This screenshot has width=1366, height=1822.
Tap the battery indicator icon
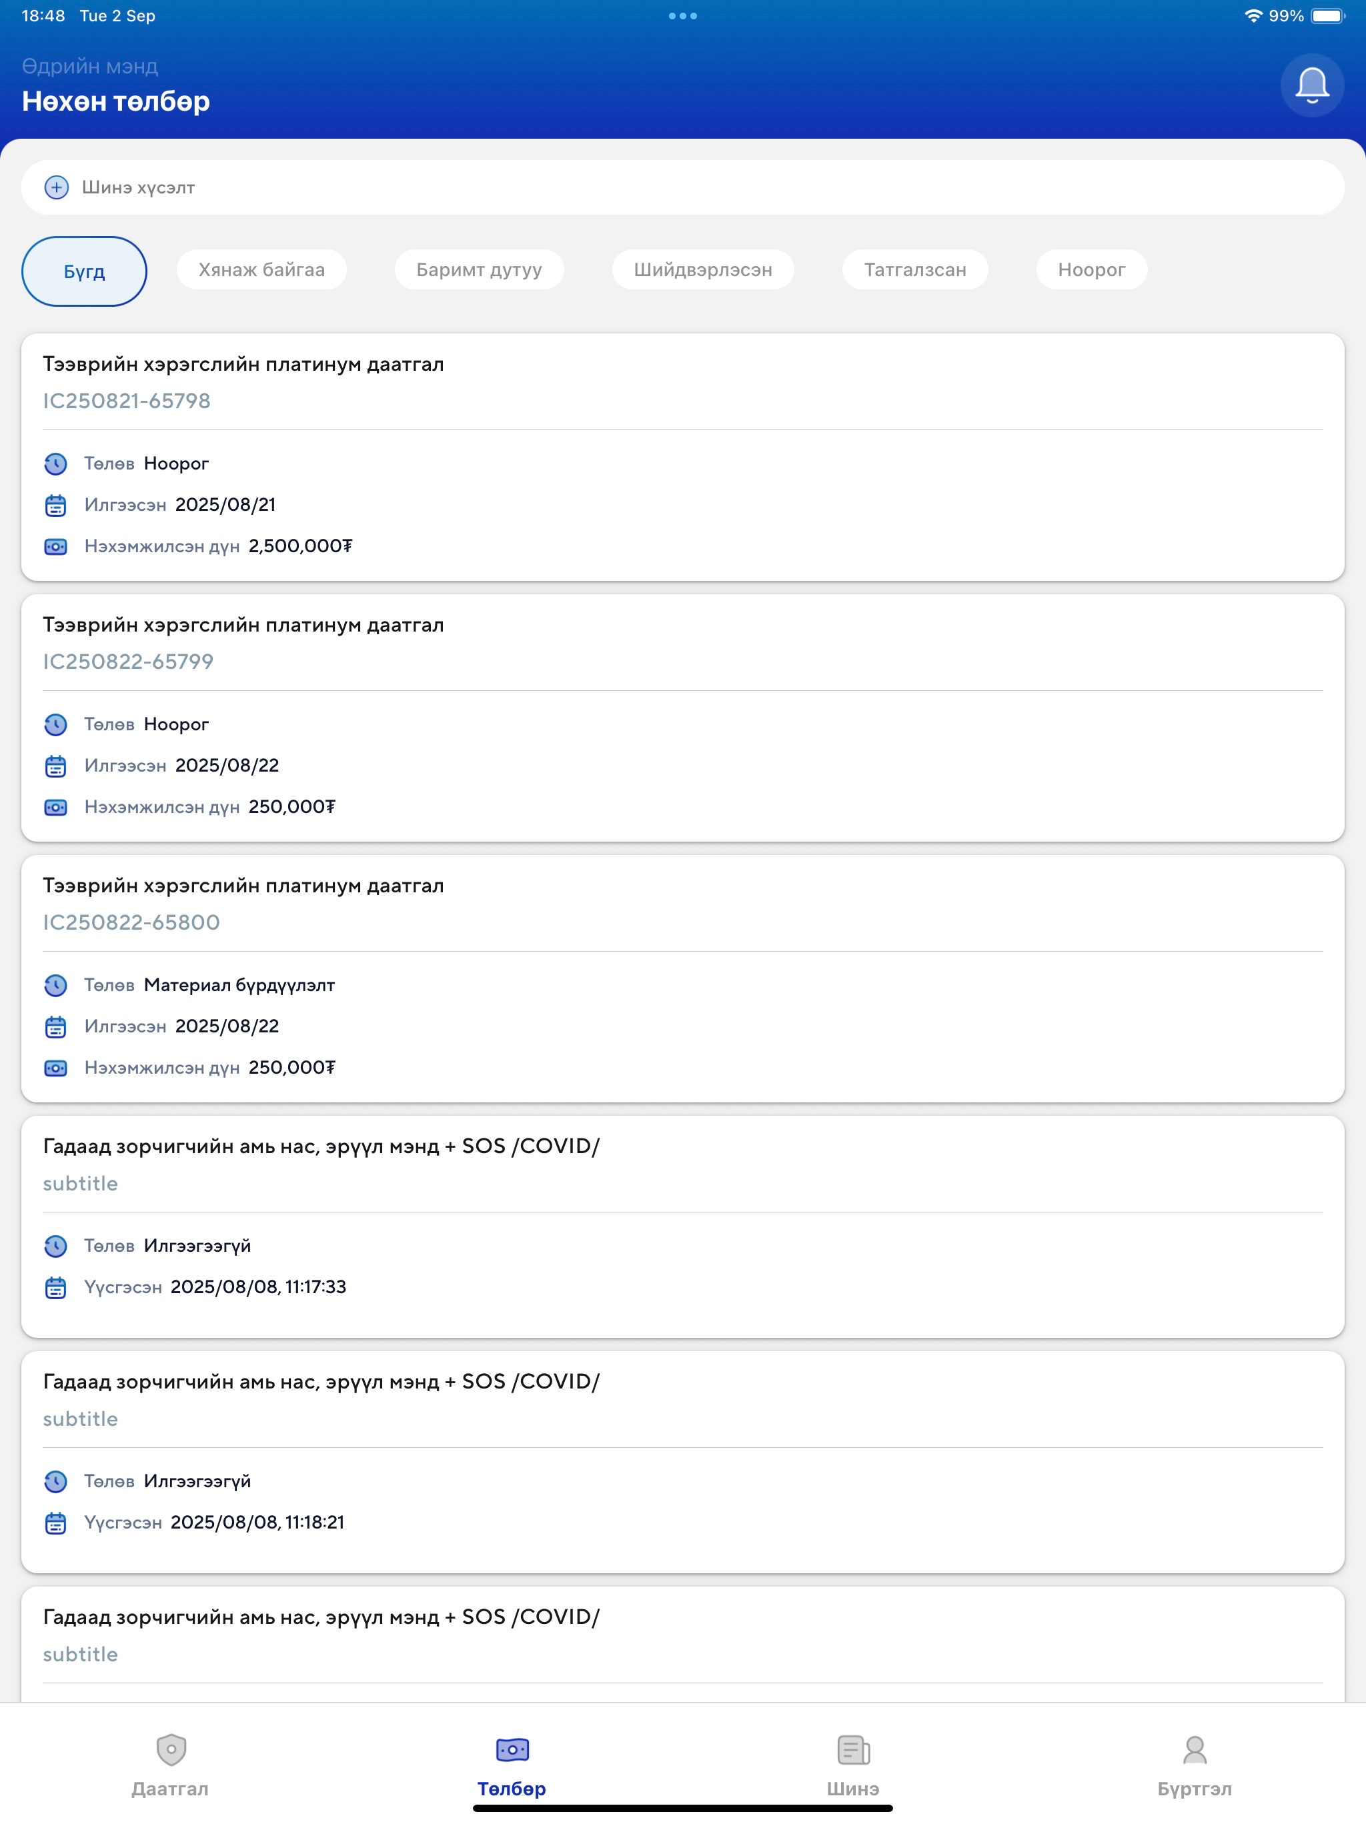[x=1327, y=15]
